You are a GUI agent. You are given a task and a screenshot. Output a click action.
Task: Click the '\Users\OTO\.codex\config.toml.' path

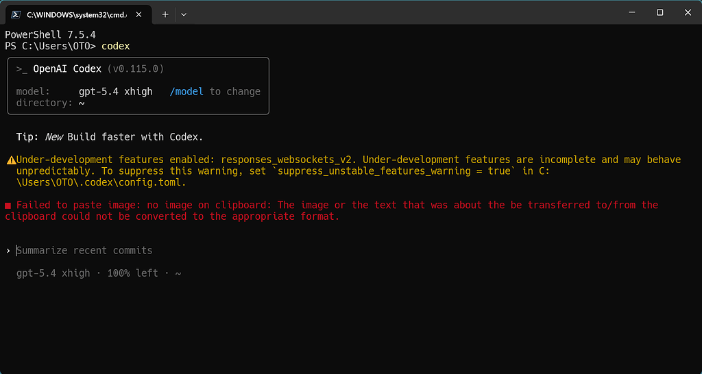(101, 182)
